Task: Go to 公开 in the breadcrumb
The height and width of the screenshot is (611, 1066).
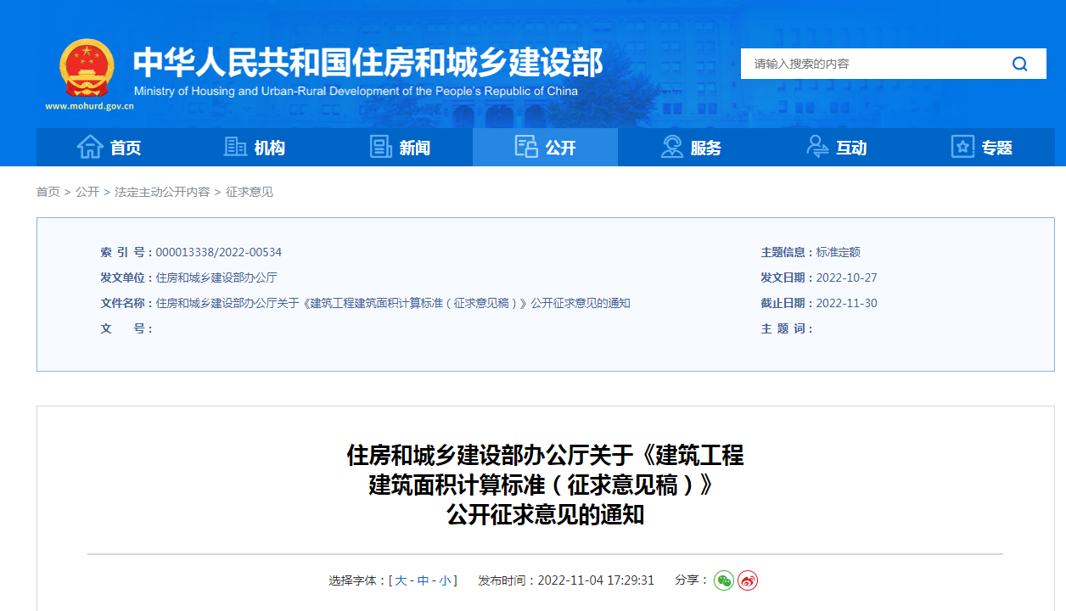Action: (87, 192)
